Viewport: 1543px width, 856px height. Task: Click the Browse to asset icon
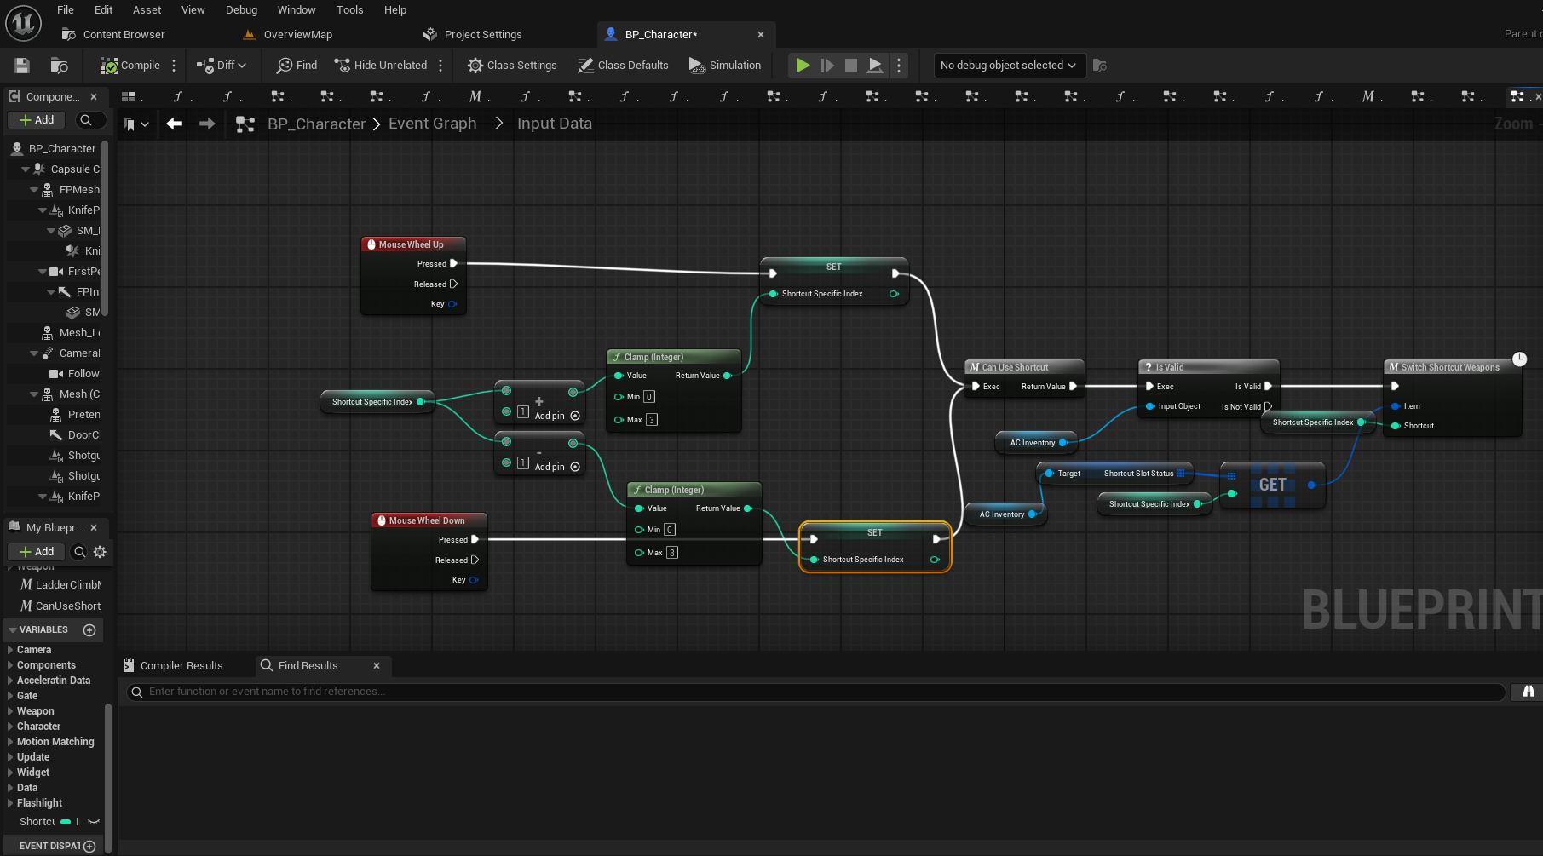click(x=59, y=66)
